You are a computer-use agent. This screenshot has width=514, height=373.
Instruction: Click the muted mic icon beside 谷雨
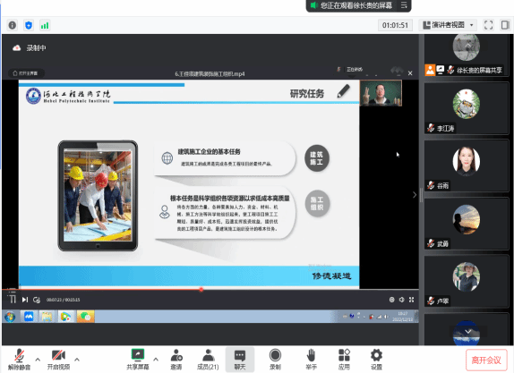[x=431, y=186]
